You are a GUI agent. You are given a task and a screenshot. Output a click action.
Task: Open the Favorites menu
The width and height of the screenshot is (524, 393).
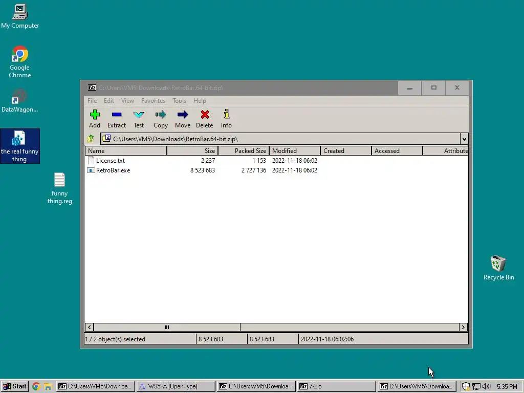pyautogui.click(x=153, y=101)
